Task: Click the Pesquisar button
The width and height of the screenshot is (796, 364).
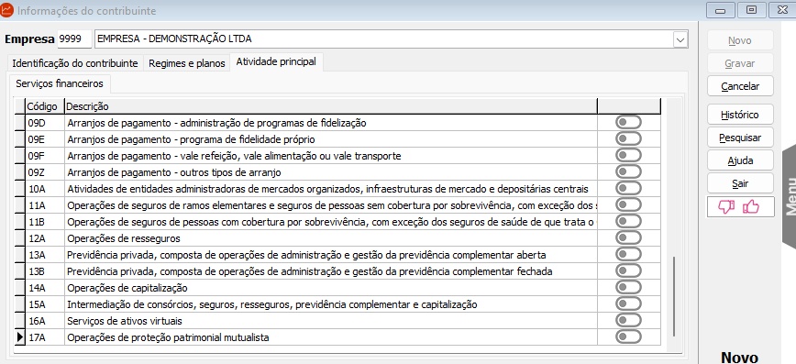Action: [x=740, y=138]
